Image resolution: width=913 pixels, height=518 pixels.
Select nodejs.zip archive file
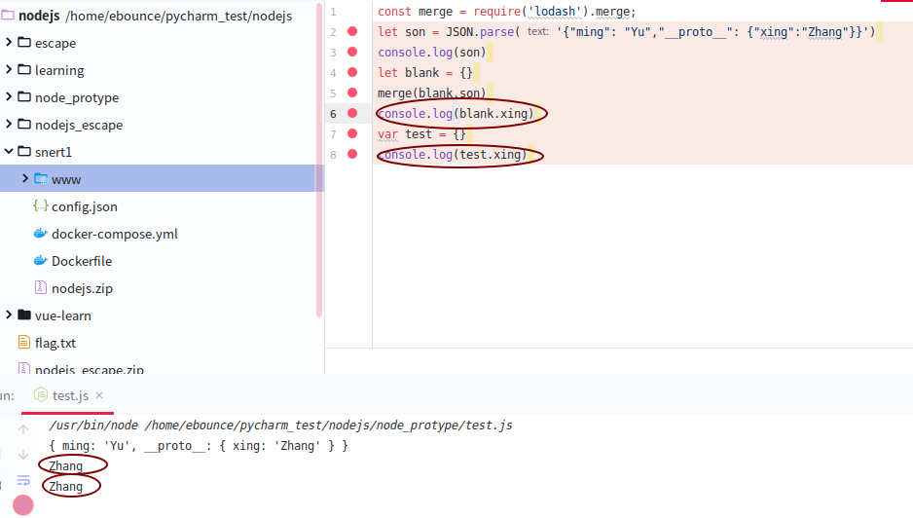82,288
